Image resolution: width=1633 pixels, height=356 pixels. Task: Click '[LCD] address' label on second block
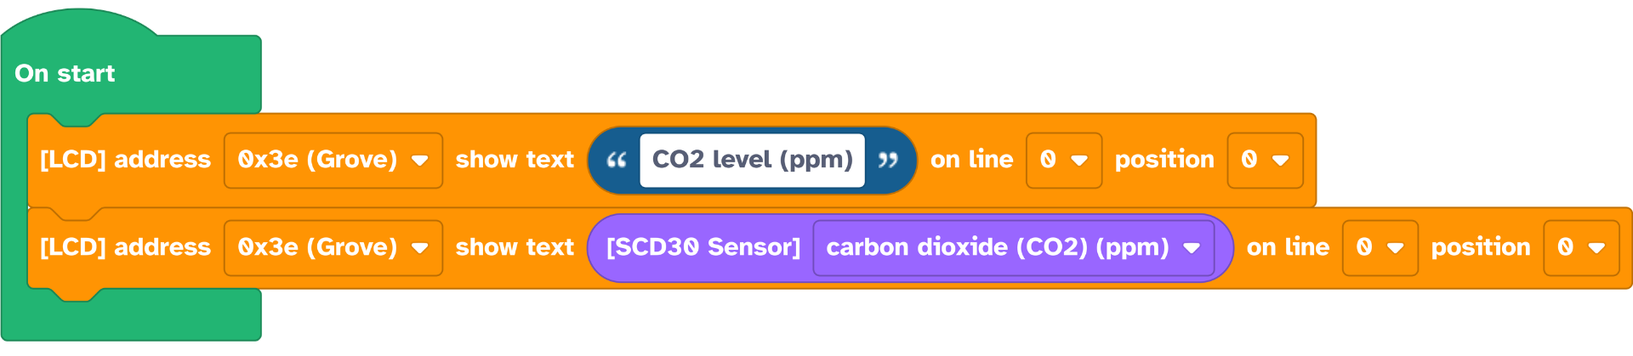125,247
